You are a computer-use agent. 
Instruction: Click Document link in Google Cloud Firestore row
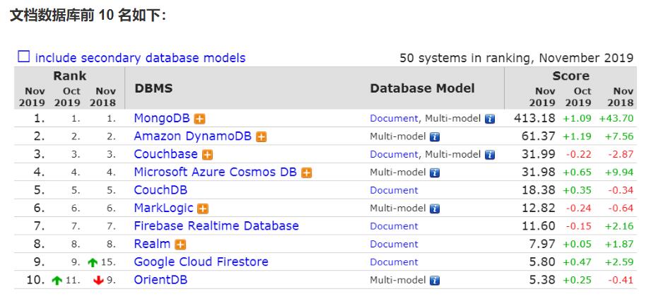[394, 263]
